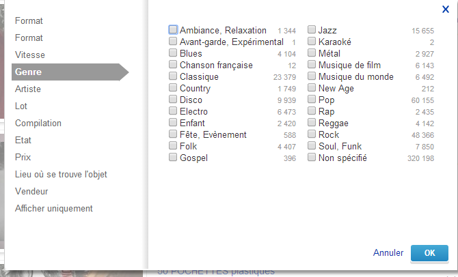Image resolution: width=458 pixels, height=277 pixels.
Task: Enable the Blues genre checkbox
Action: click(x=173, y=53)
